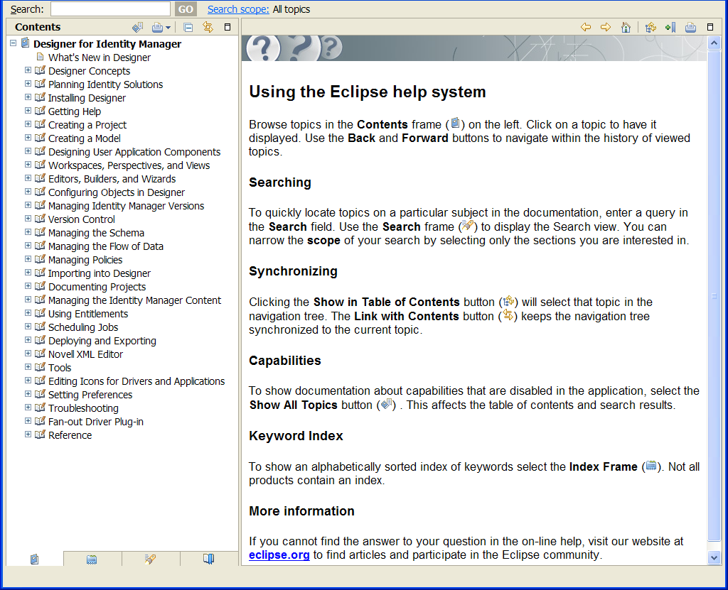
Task: Switch to the Index tab at bottom
Action: [x=92, y=559]
